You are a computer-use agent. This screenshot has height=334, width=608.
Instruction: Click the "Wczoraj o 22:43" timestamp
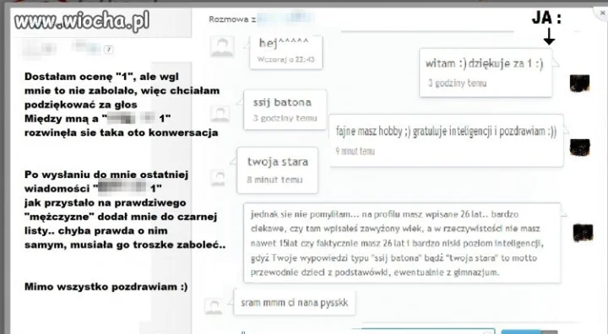tap(285, 59)
